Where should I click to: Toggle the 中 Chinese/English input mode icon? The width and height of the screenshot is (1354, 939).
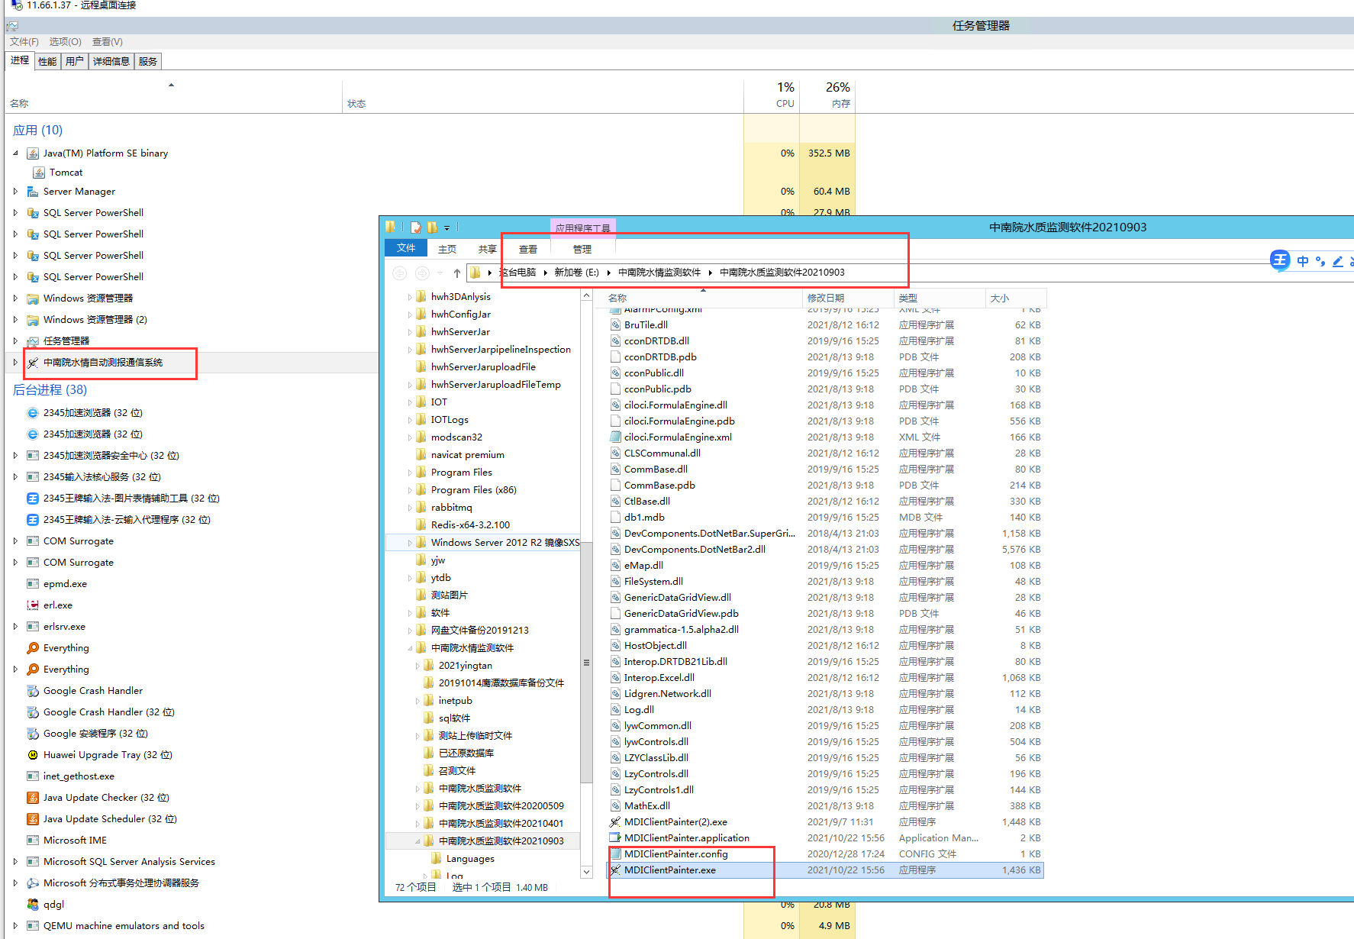coord(1303,261)
